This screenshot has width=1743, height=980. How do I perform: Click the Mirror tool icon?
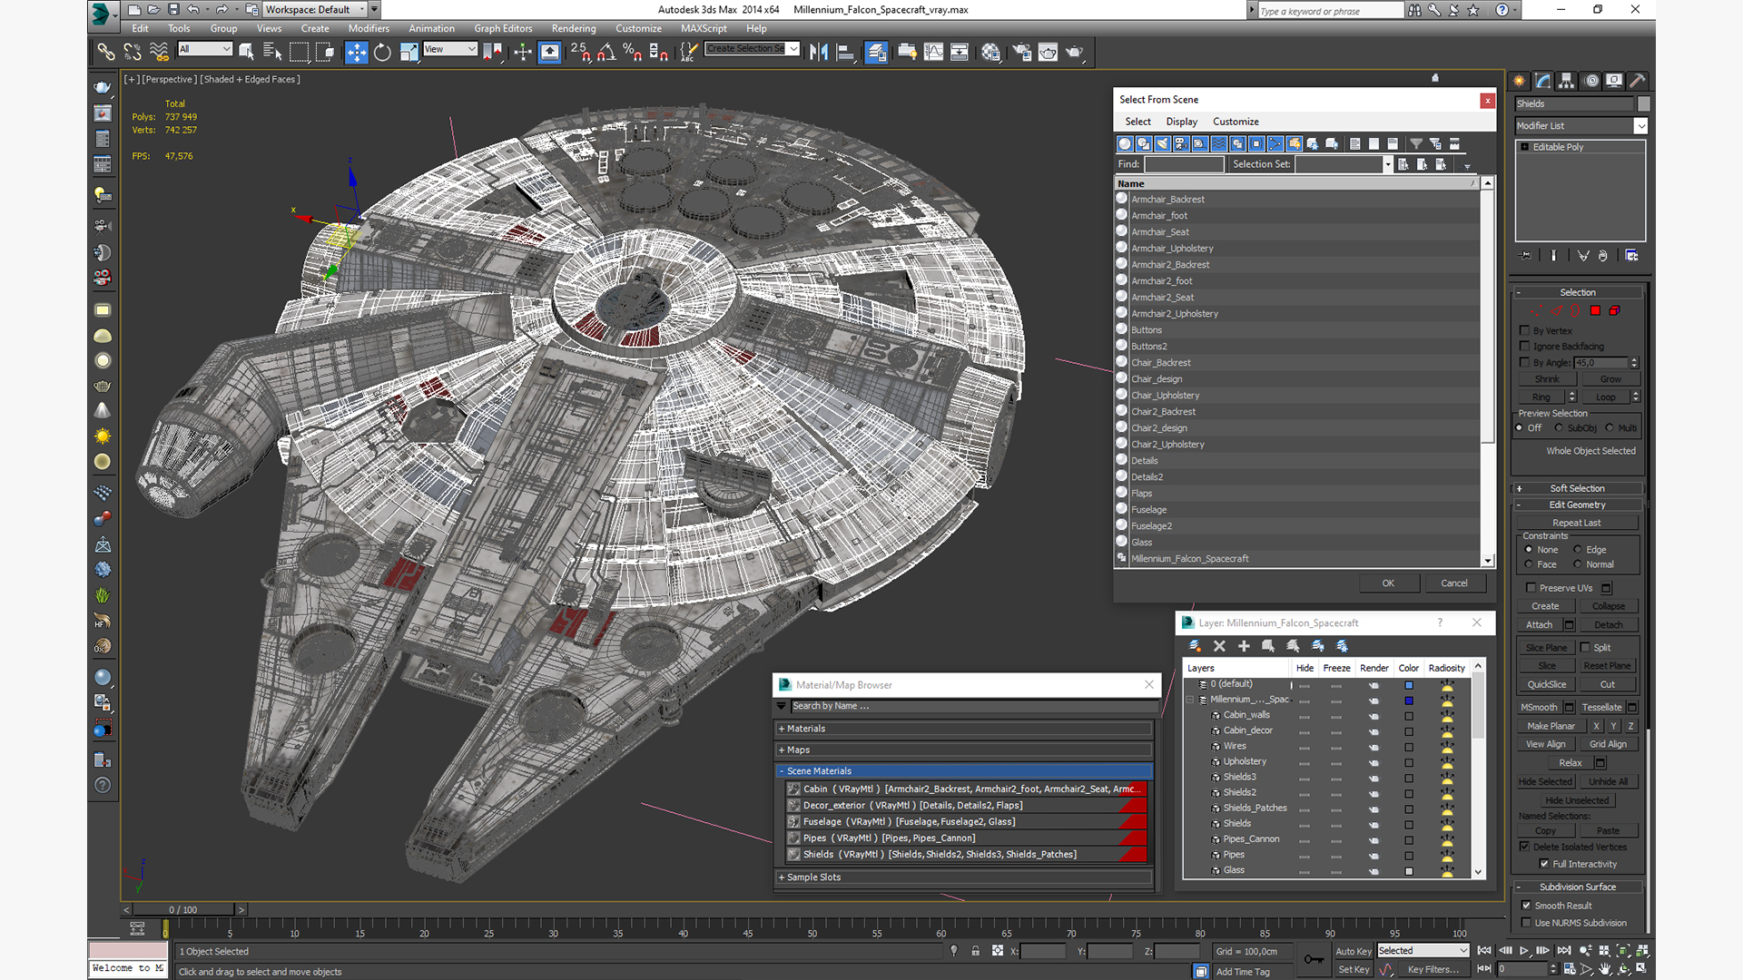(x=818, y=53)
